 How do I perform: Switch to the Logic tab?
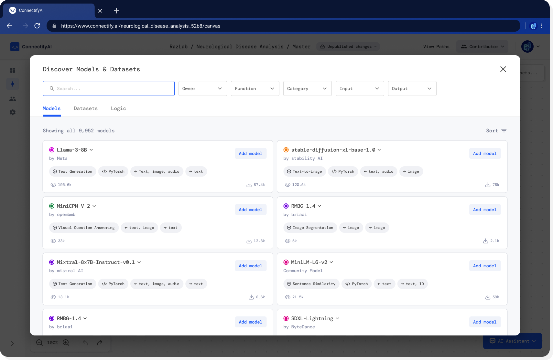(118, 108)
